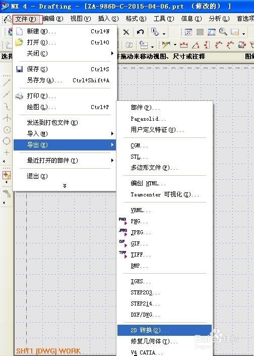Open the 视图(V) menu
This screenshot has width=254, height=356.
pyautogui.click(x=81, y=19)
